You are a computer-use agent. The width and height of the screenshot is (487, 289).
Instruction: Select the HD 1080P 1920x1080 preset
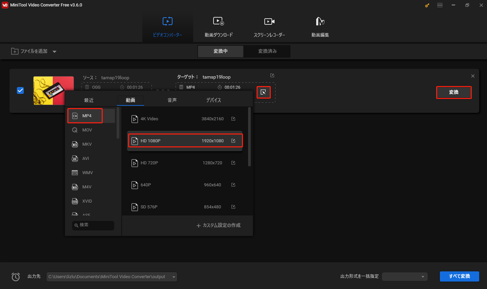pyautogui.click(x=185, y=141)
